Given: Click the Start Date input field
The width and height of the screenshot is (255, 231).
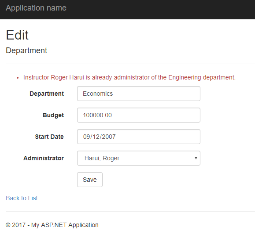Looking at the screenshot, I should coord(139,137).
